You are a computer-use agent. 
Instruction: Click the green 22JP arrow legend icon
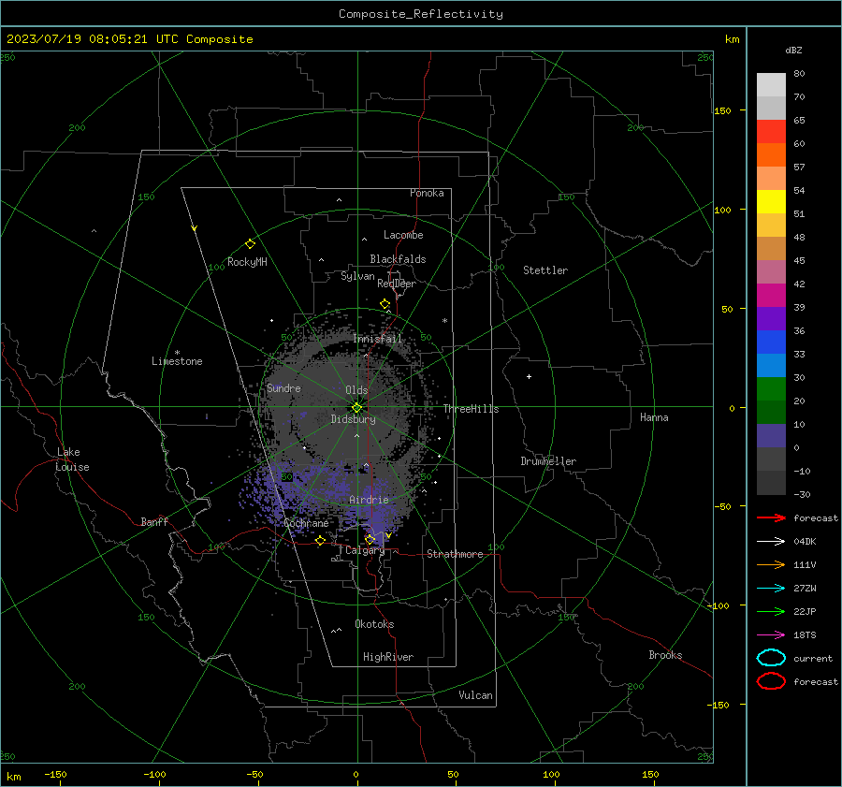771,611
